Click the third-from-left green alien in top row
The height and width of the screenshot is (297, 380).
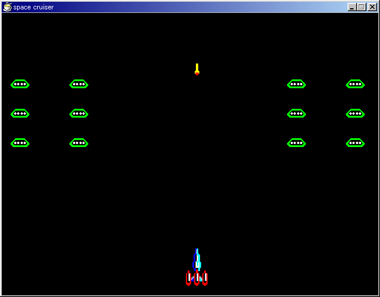tap(296, 84)
